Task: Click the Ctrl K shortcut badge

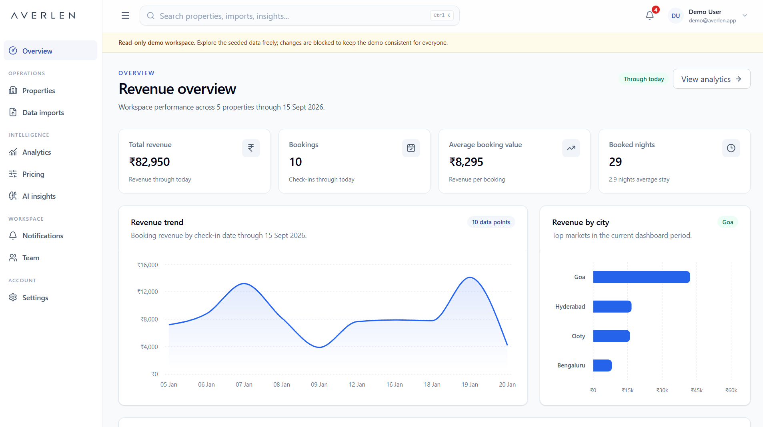Action: [442, 16]
